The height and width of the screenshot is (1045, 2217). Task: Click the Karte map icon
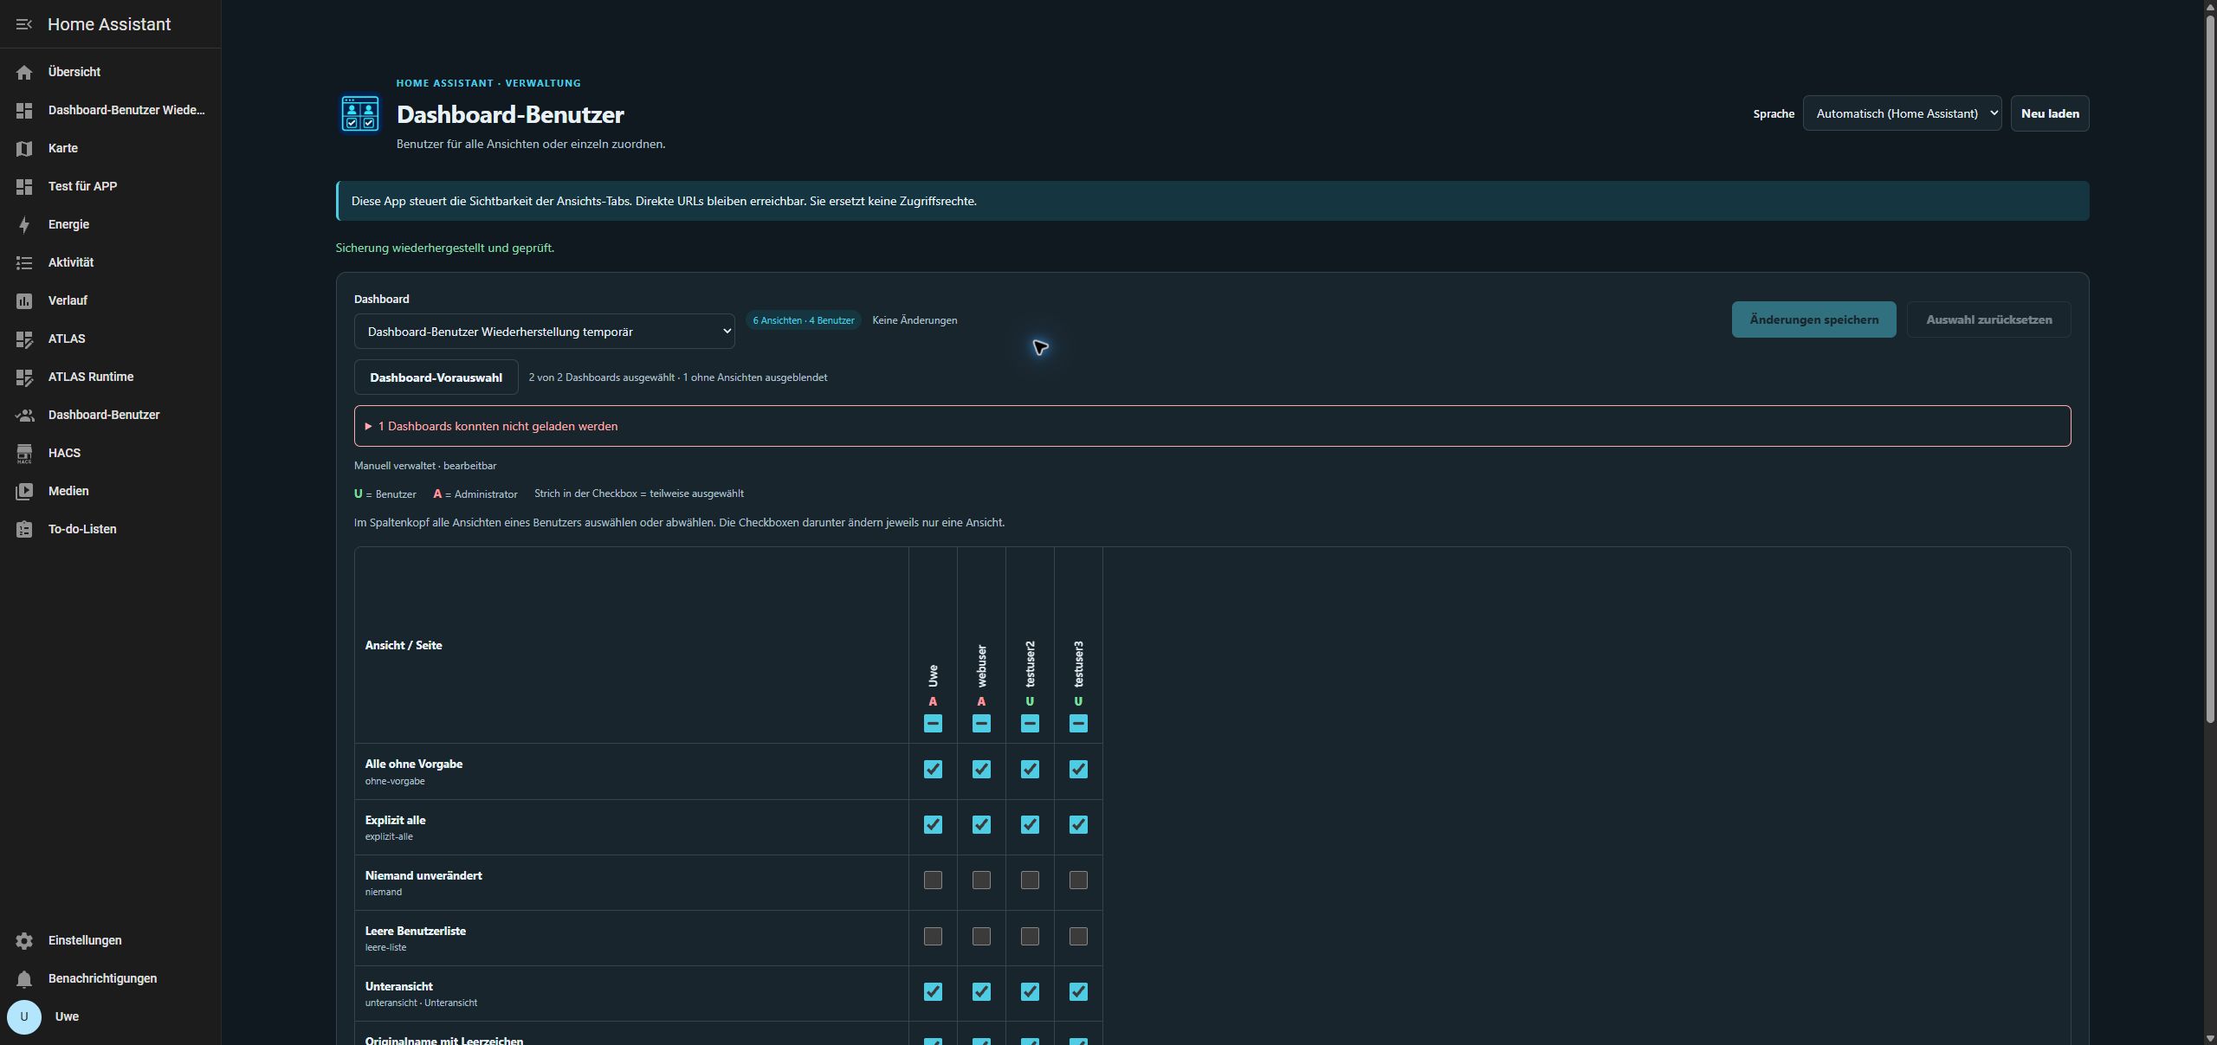click(x=24, y=148)
